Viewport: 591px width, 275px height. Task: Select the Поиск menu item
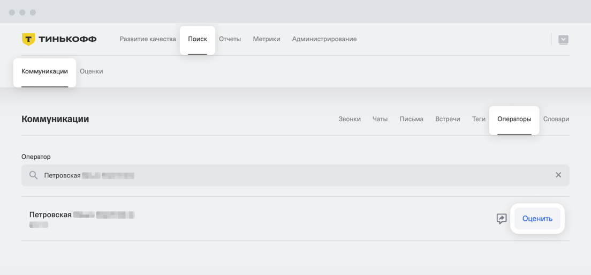tap(198, 39)
